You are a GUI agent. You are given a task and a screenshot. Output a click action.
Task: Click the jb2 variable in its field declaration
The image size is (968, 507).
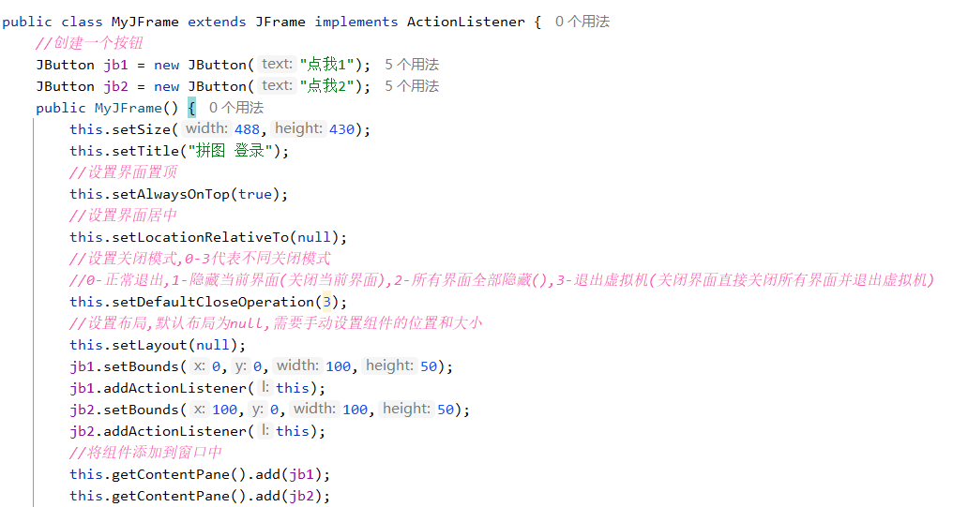pyautogui.click(x=116, y=86)
